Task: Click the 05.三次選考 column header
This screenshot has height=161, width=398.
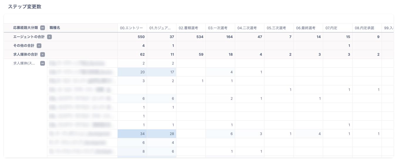Action: click(276, 28)
